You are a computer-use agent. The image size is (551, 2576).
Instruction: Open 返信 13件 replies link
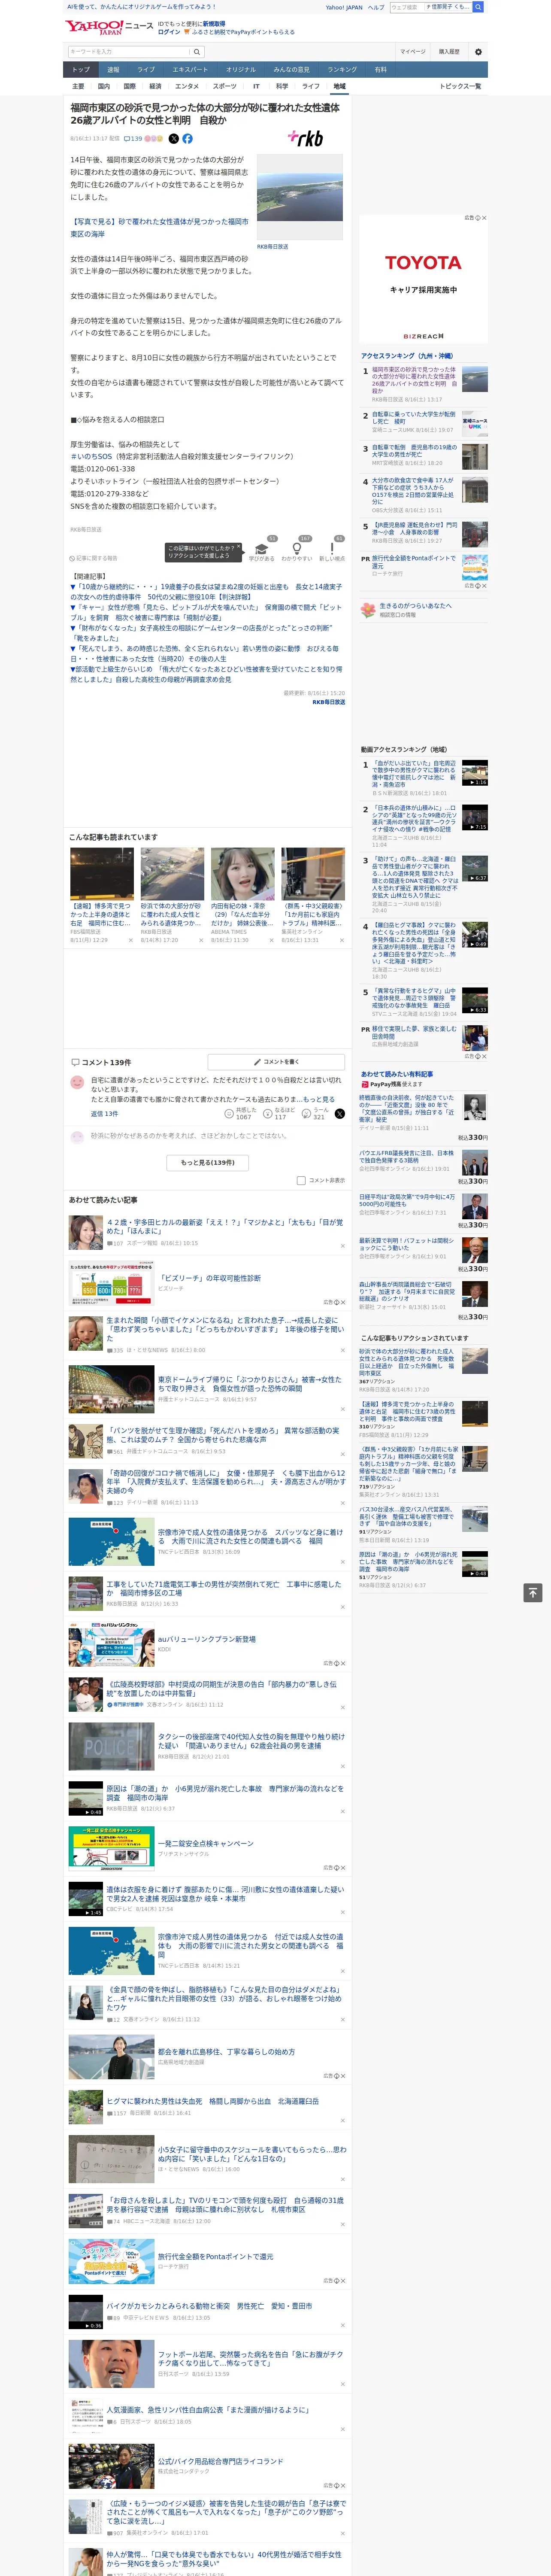pos(104,1114)
